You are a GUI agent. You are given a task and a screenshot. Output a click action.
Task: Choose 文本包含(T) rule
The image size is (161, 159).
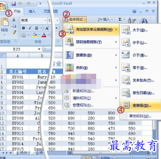(140, 81)
